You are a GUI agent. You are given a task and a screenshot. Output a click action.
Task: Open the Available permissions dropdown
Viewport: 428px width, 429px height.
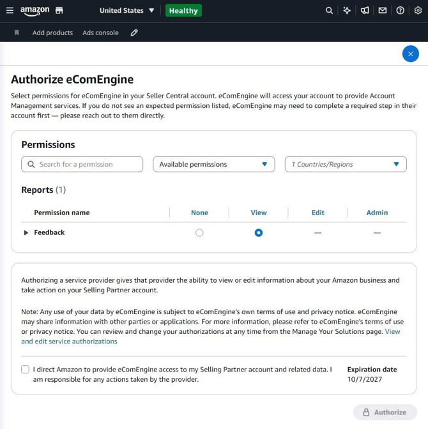tap(214, 164)
